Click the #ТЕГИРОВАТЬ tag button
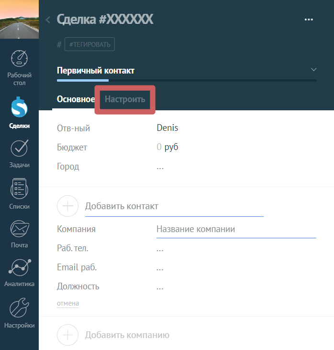The image size is (334, 350). [x=89, y=44]
